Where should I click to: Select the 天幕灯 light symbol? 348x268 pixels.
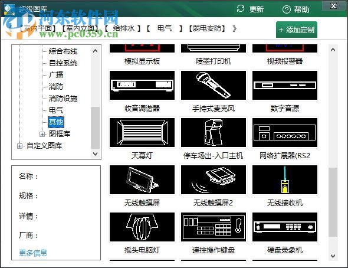coord(142,132)
